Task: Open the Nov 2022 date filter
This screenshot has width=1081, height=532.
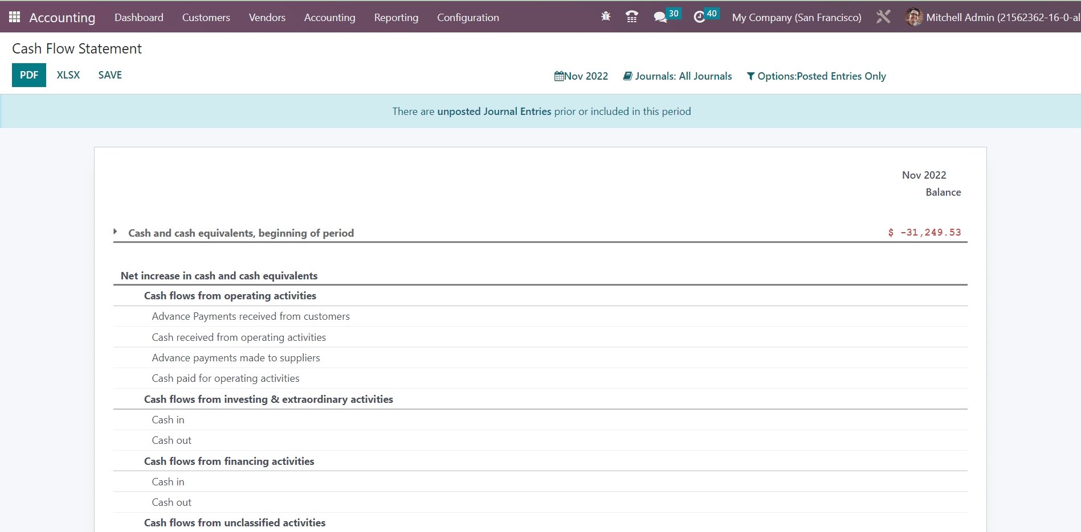Action: 586,76
